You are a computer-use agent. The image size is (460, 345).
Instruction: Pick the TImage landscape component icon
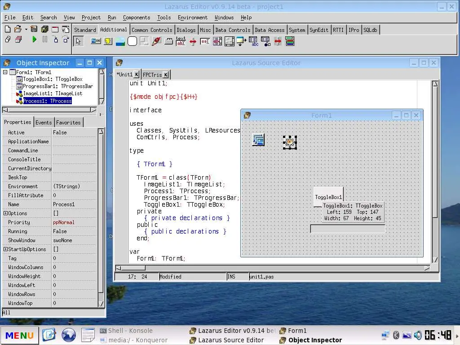(x=120, y=41)
